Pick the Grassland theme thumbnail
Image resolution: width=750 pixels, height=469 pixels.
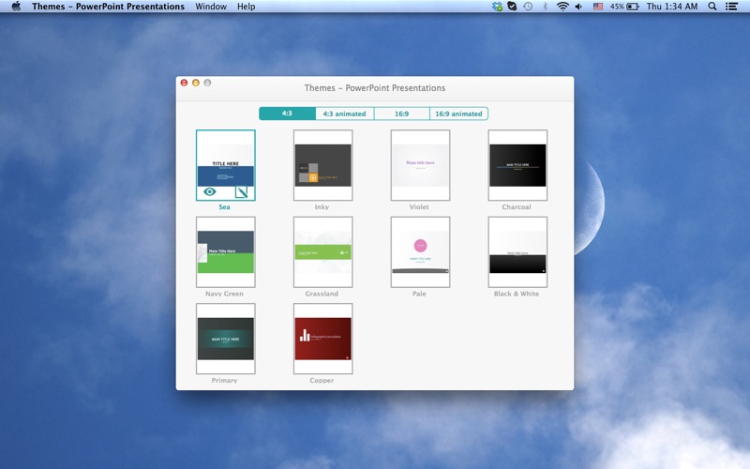[322, 251]
